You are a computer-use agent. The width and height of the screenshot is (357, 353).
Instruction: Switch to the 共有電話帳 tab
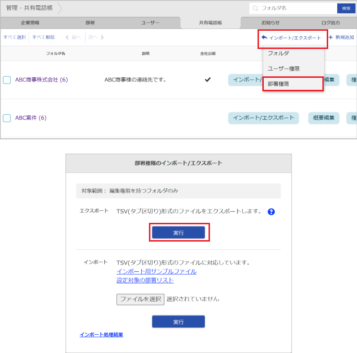[x=210, y=23]
